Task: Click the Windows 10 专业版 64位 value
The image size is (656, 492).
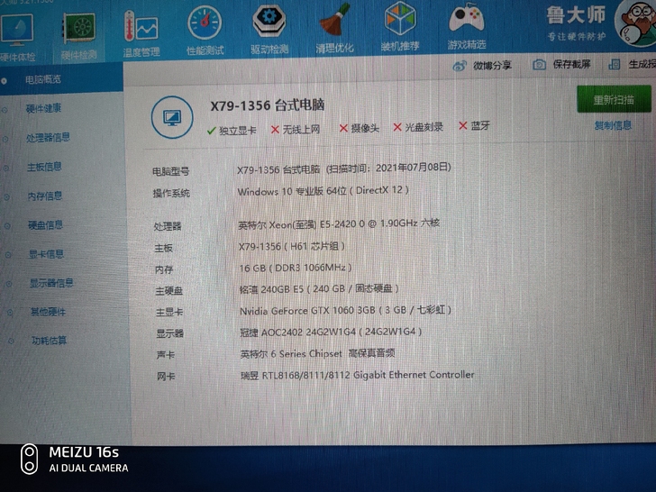Action: (x=323, y=191)
